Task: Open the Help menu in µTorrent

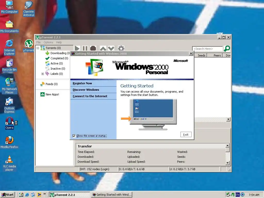Action: (x=59, y=42)
